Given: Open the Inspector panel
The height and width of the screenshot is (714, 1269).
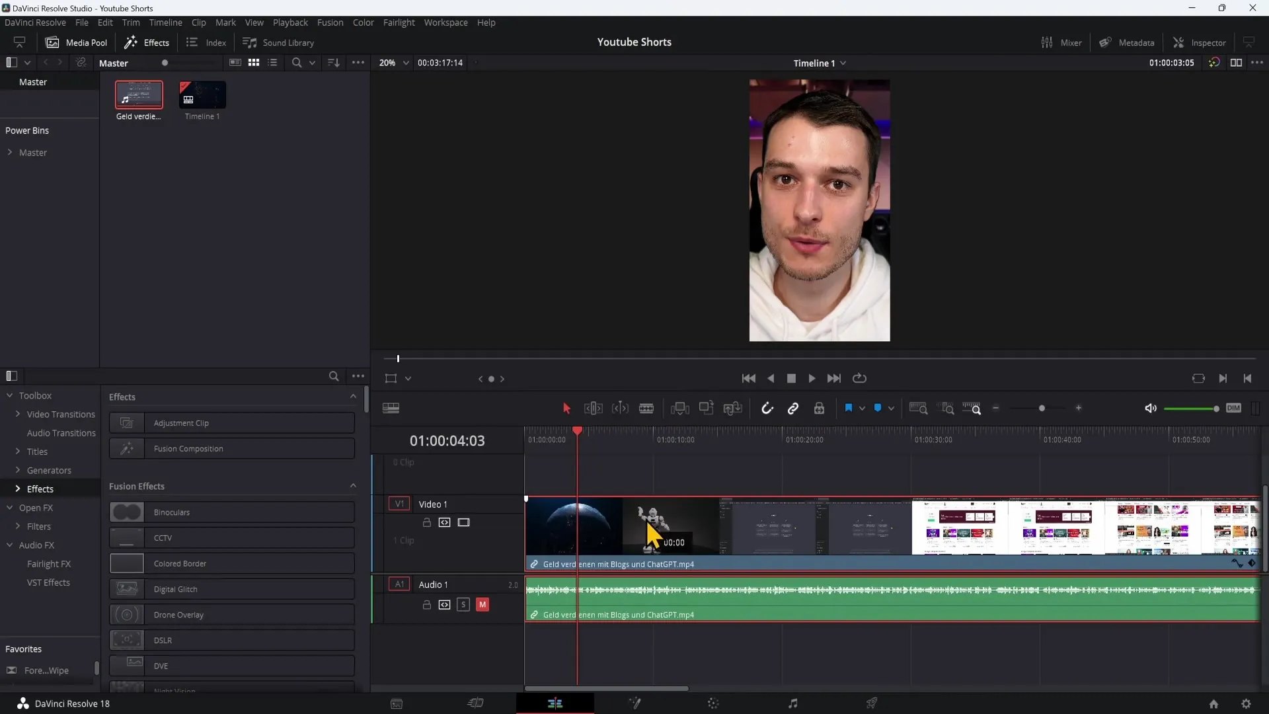Looking at the screenshot, I should coord(1199,42).
